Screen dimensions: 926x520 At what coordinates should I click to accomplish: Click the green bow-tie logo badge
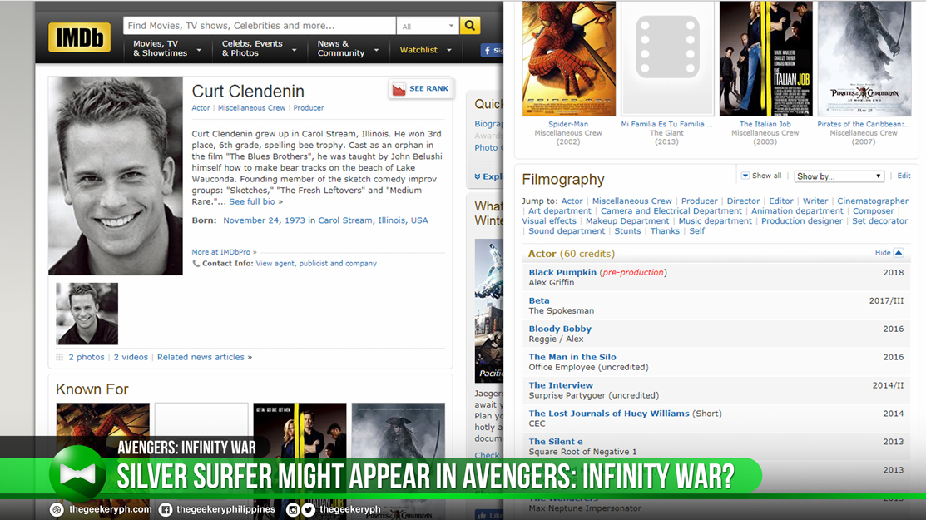[x=78, y=474]
